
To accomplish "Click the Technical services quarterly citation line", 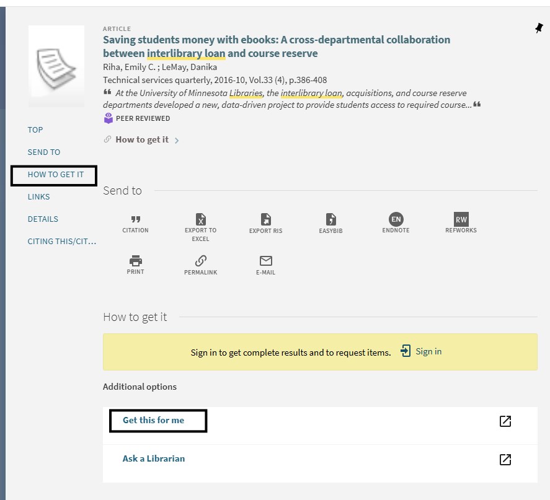I will tap(215, 81).
